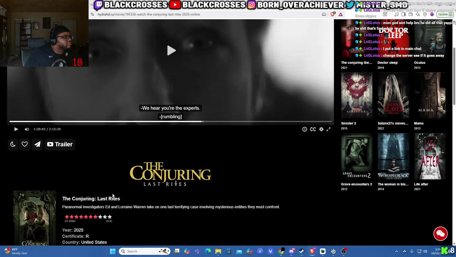Enter fullscreen mode in the video player
456x257 pixels.
pyautogui.click(x=328, y=129)
